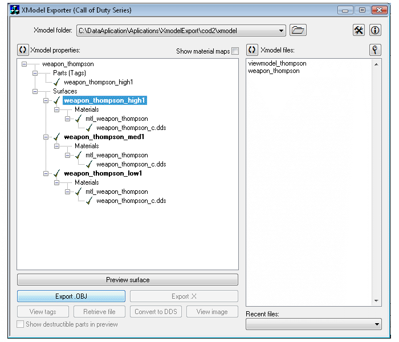Click the Retrieve file button

point(100,311)
